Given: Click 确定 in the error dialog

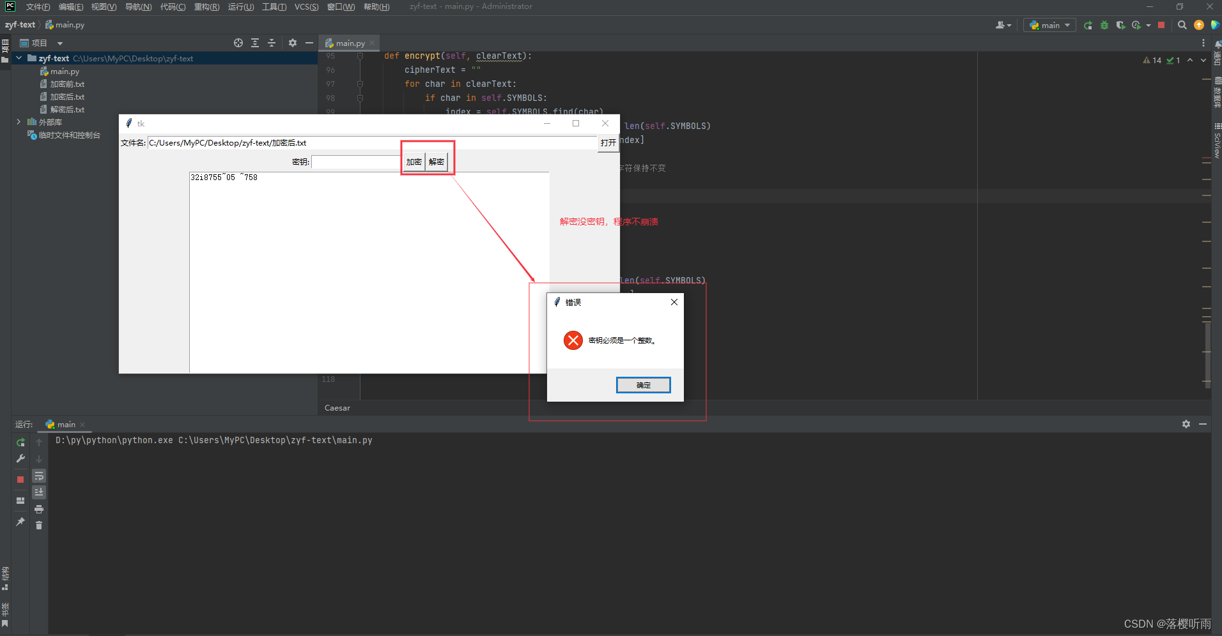Looking at the screenshot, I should pyautogui.click(x=643, y=385).
